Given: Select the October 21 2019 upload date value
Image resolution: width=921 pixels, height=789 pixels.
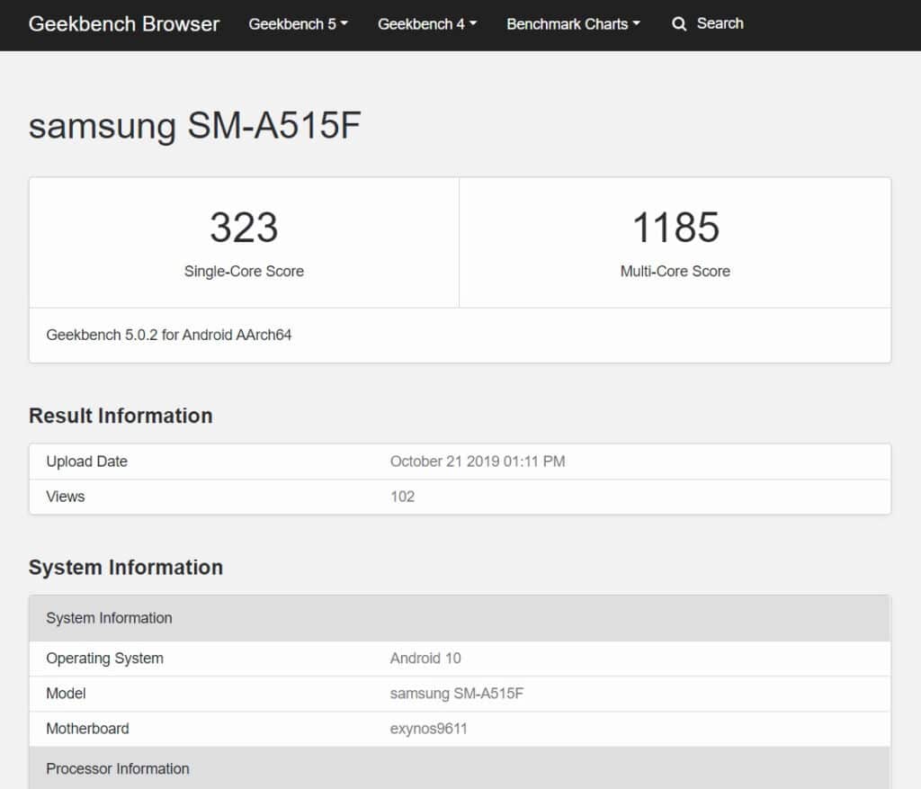Looking at the screenshot, I should (478, 462).
